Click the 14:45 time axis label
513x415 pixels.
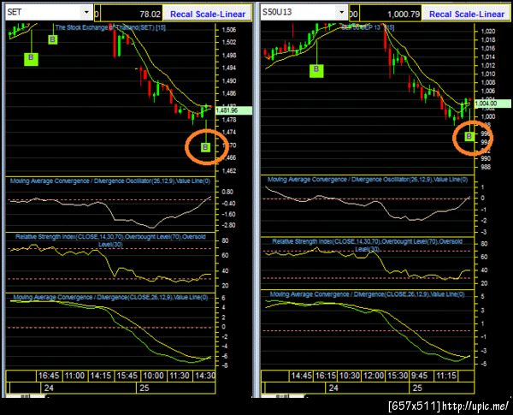(x=301, y=376)
